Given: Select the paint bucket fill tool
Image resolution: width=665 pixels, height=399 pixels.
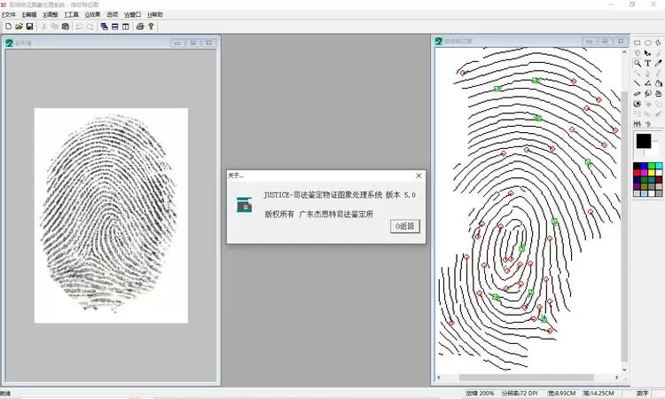Looking at the screenshot, I should tap(659, 83).
